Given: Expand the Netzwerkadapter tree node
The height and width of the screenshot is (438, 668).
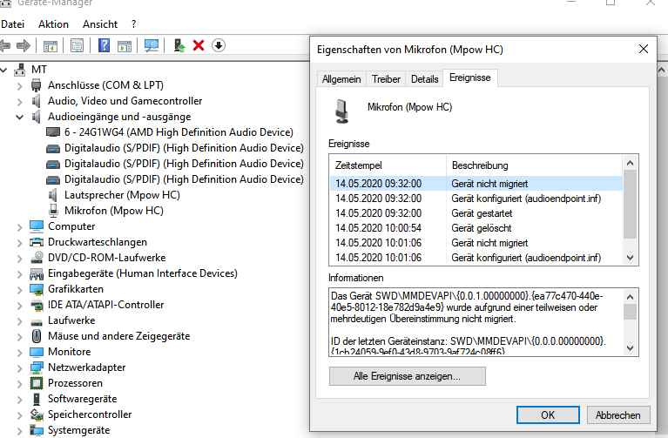Looking at the screenshot, I should [x=20, y=368].
